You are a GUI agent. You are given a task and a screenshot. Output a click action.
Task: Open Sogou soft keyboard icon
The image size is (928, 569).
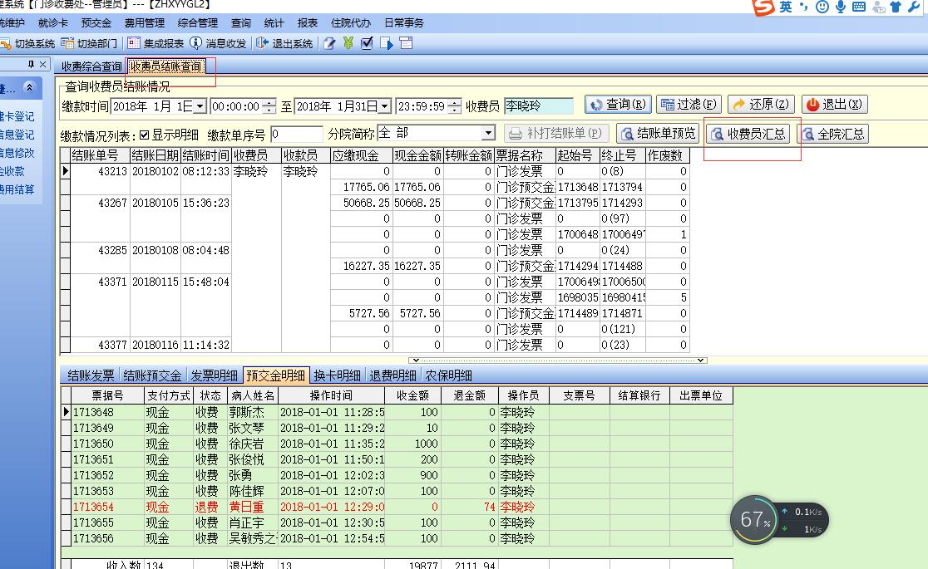click(859, 7)
